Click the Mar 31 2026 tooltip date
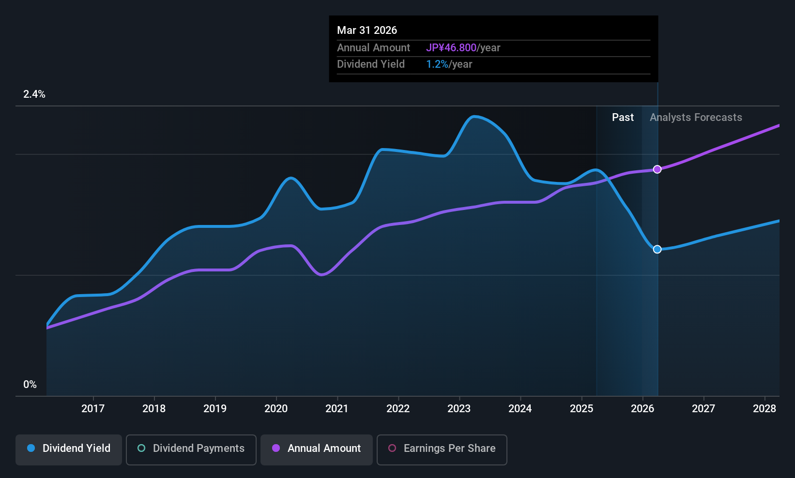Viewport: 795px width, 478px height. 367,30
